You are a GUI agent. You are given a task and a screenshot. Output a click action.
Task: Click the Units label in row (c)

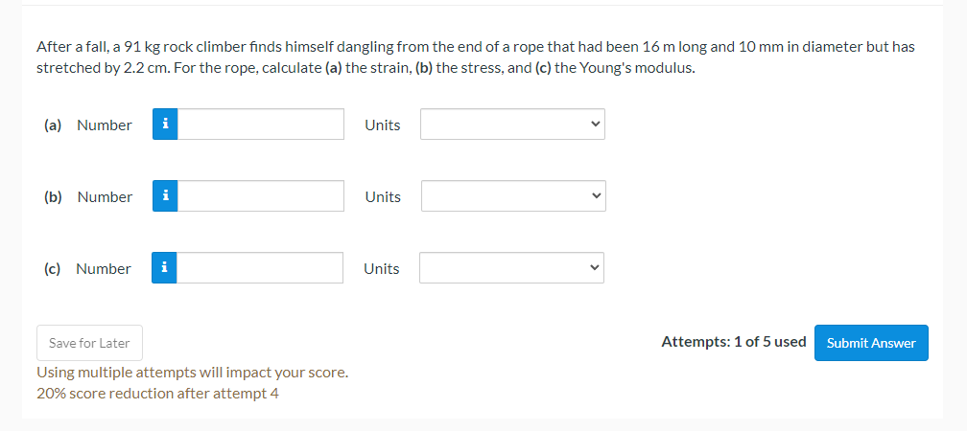tap(382, 269)
